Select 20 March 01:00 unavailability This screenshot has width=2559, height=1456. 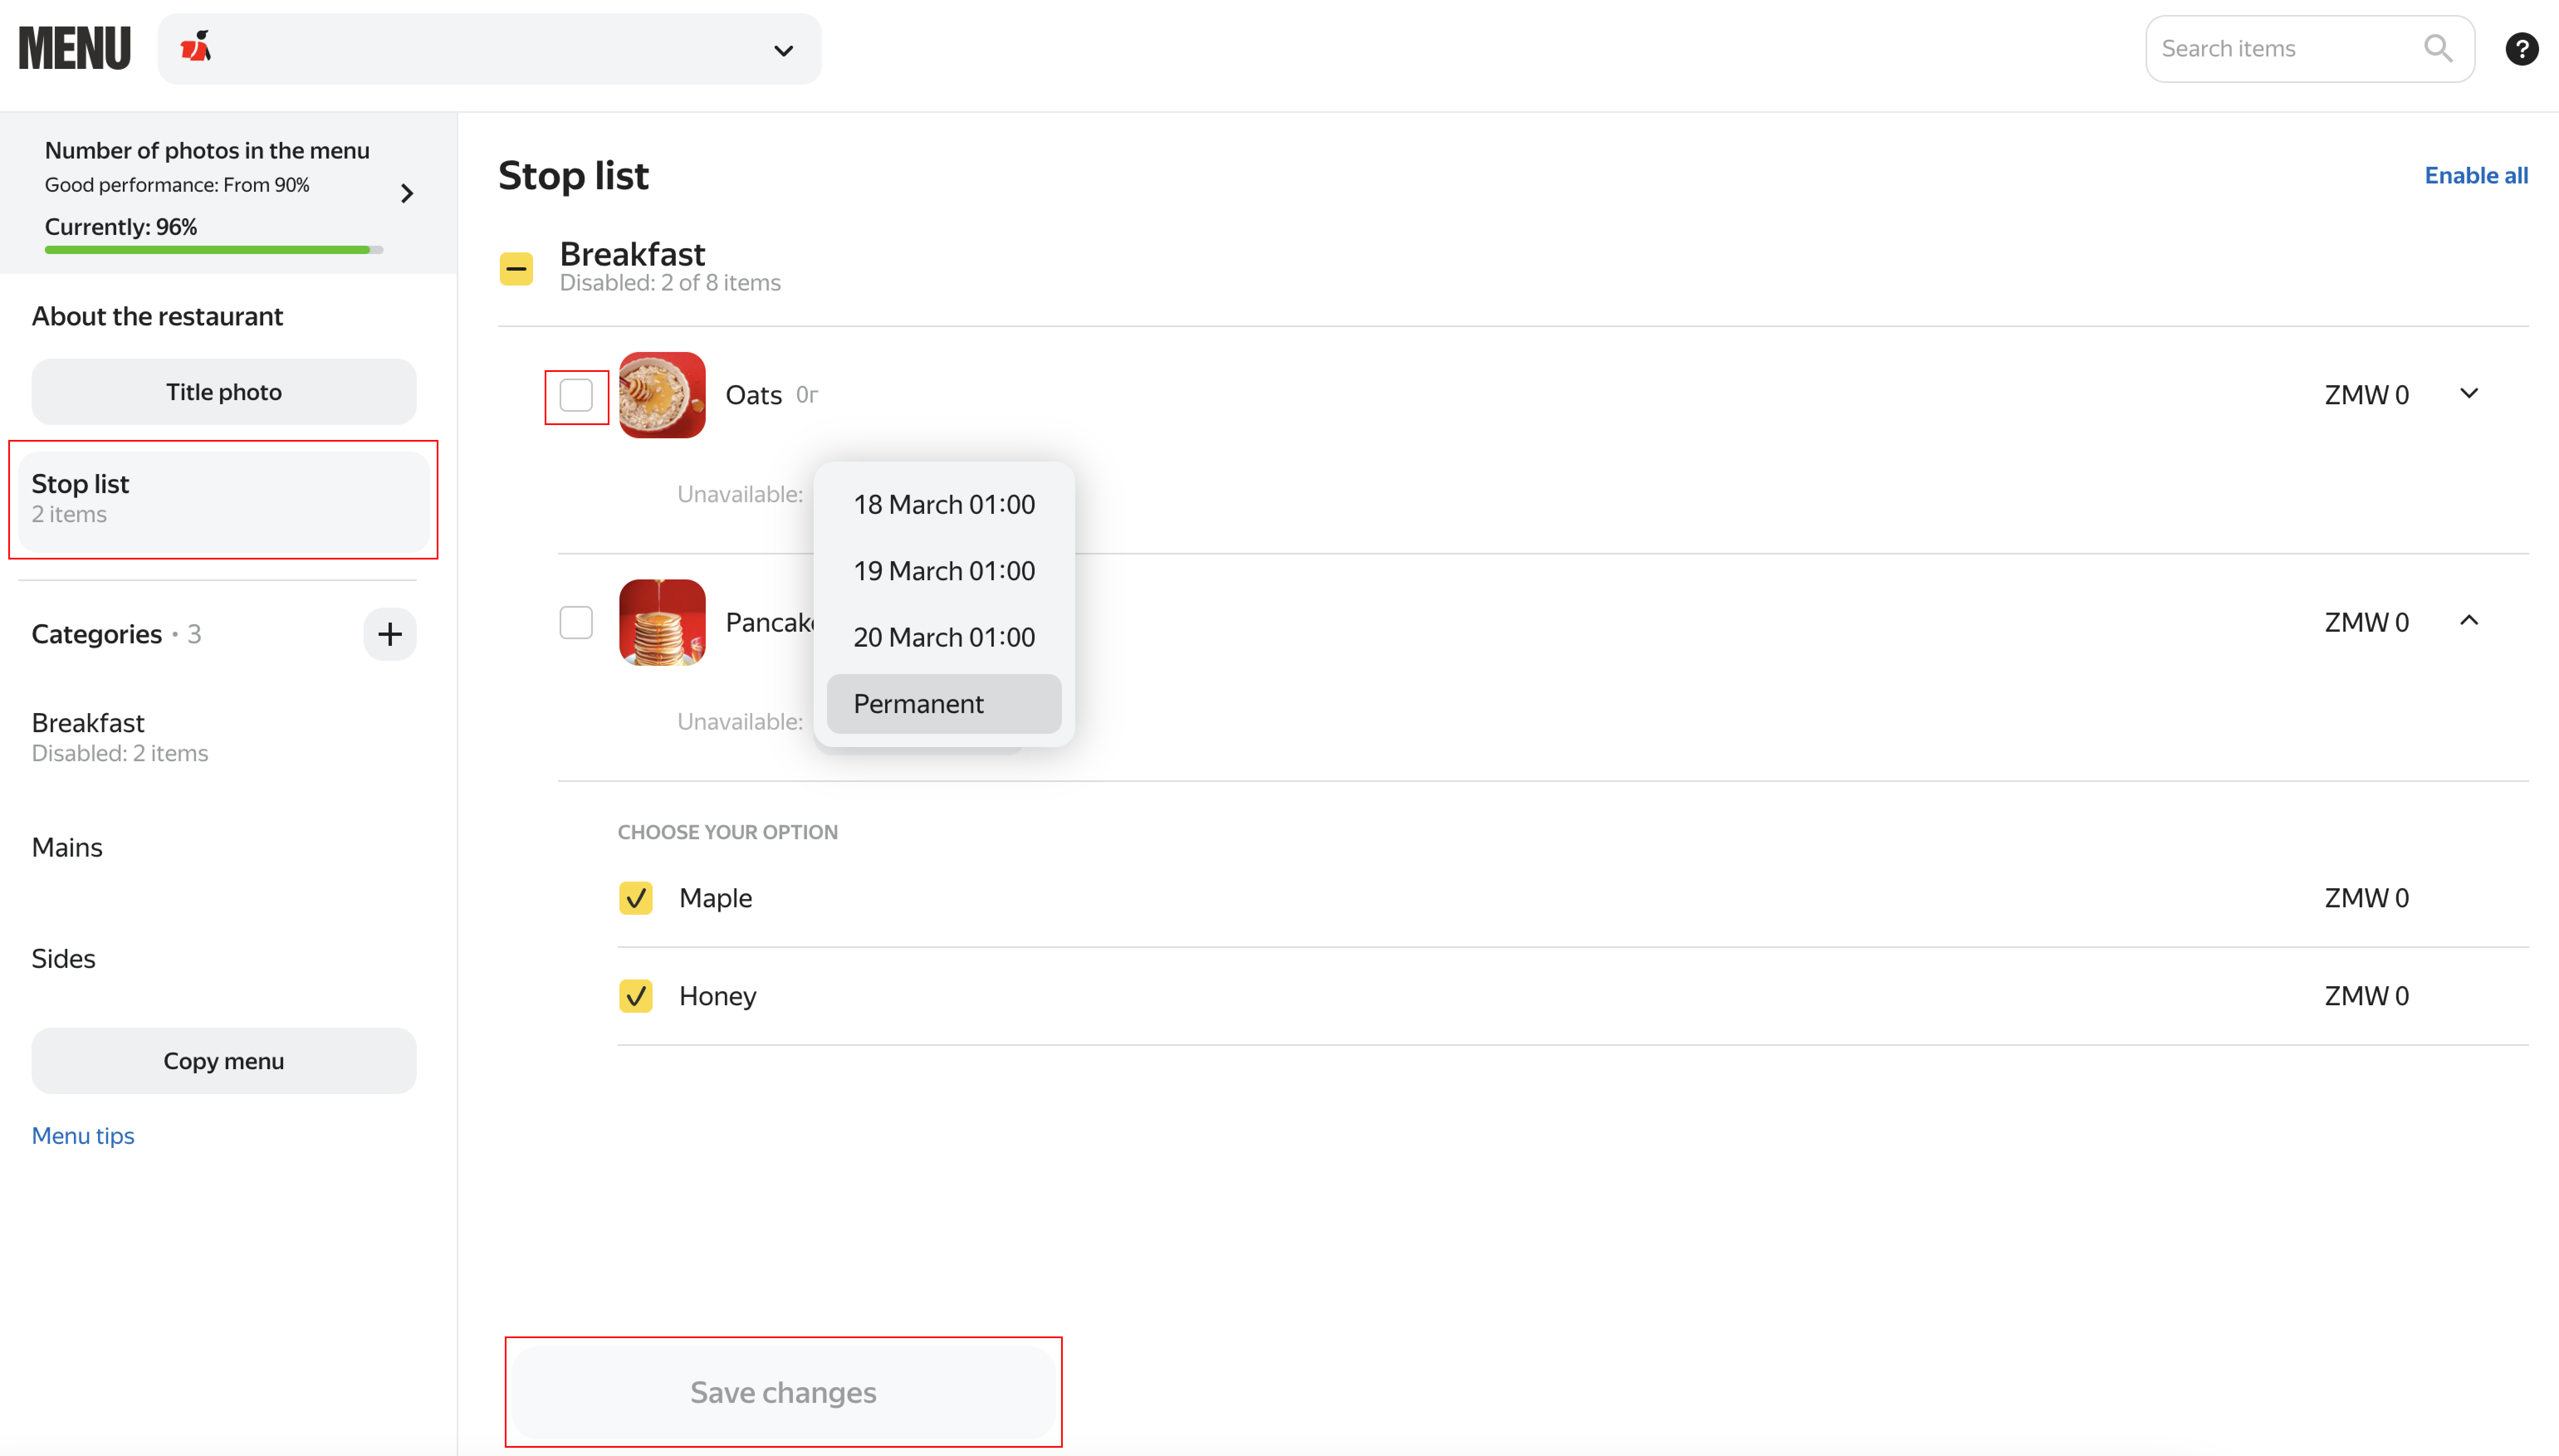coord(944,637)
